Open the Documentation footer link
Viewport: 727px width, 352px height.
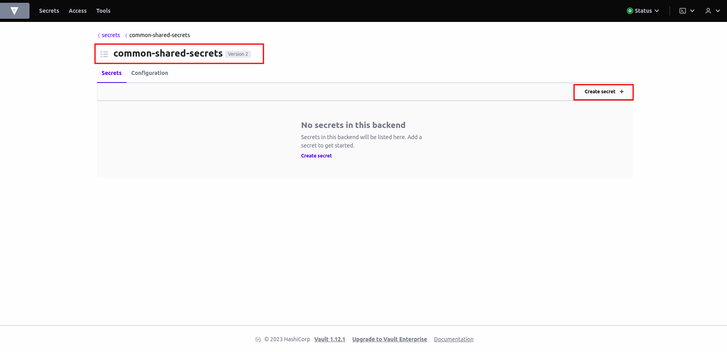454,339
